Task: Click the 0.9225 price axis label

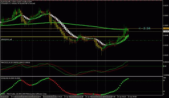Action: pyautogui.click(x=166, y=55)
